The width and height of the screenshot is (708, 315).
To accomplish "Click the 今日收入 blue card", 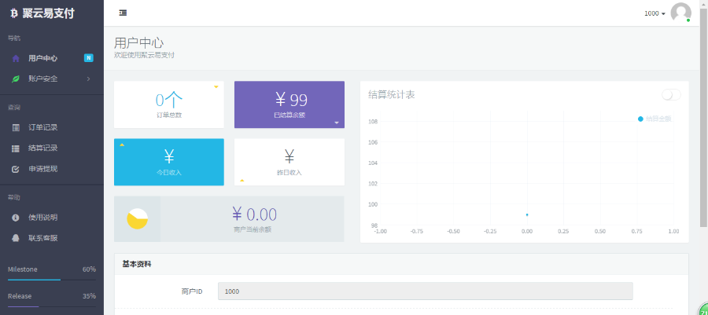I will [169, 162].
